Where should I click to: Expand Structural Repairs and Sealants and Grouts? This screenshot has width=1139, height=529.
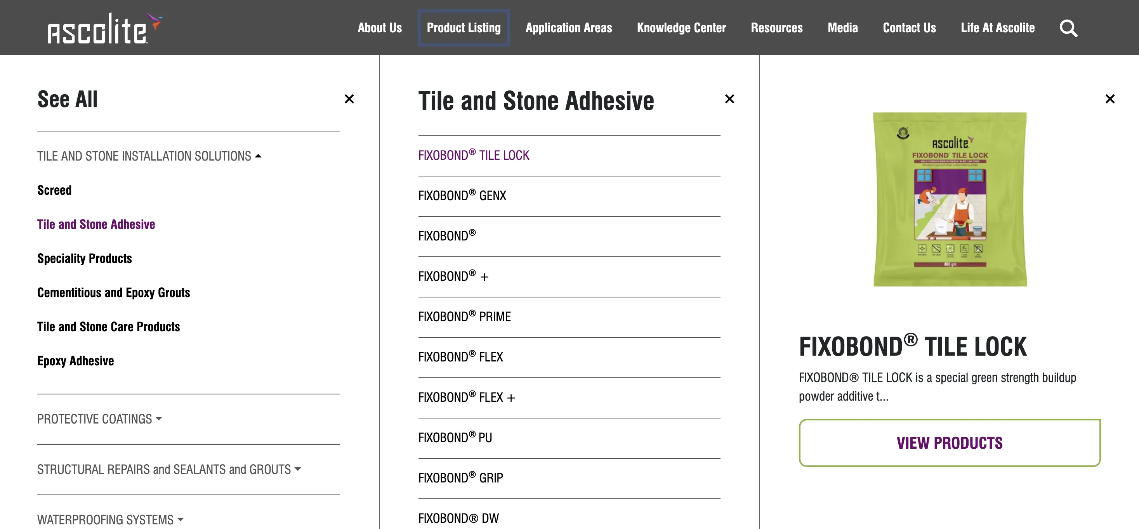169,469
